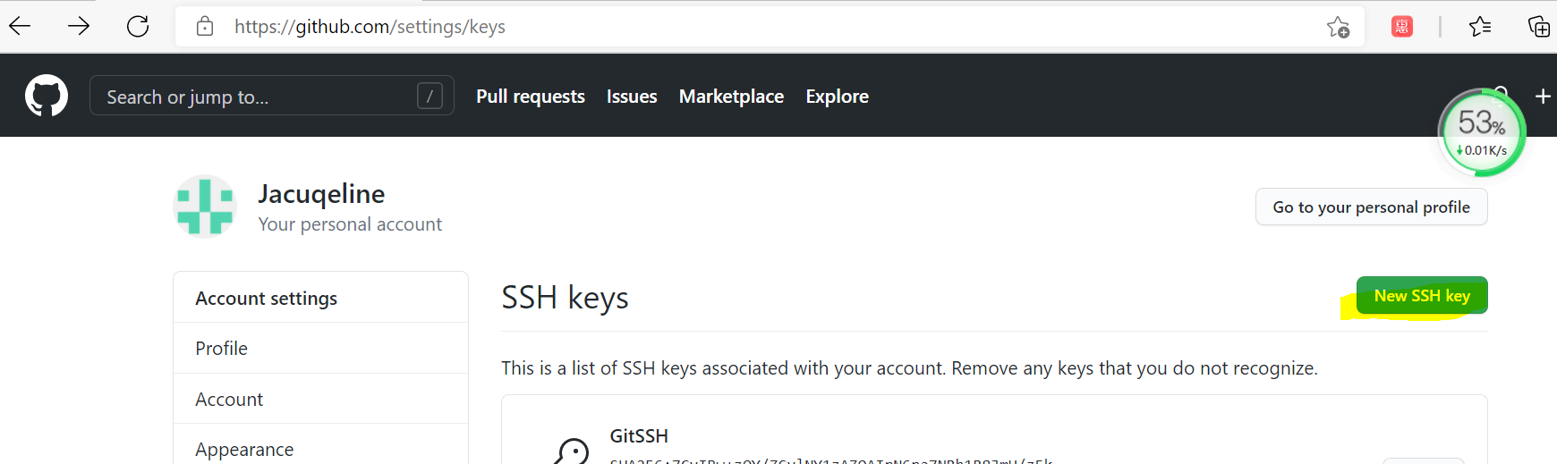
Task: Click the Jacuqeline avatar identicon
Action: click(x=205, y=207)
